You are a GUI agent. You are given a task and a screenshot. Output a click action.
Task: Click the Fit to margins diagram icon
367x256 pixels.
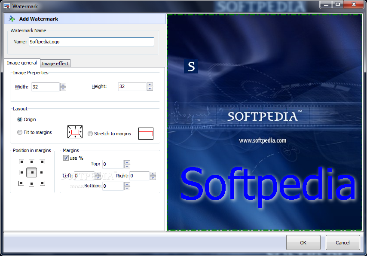coord(75,132)
